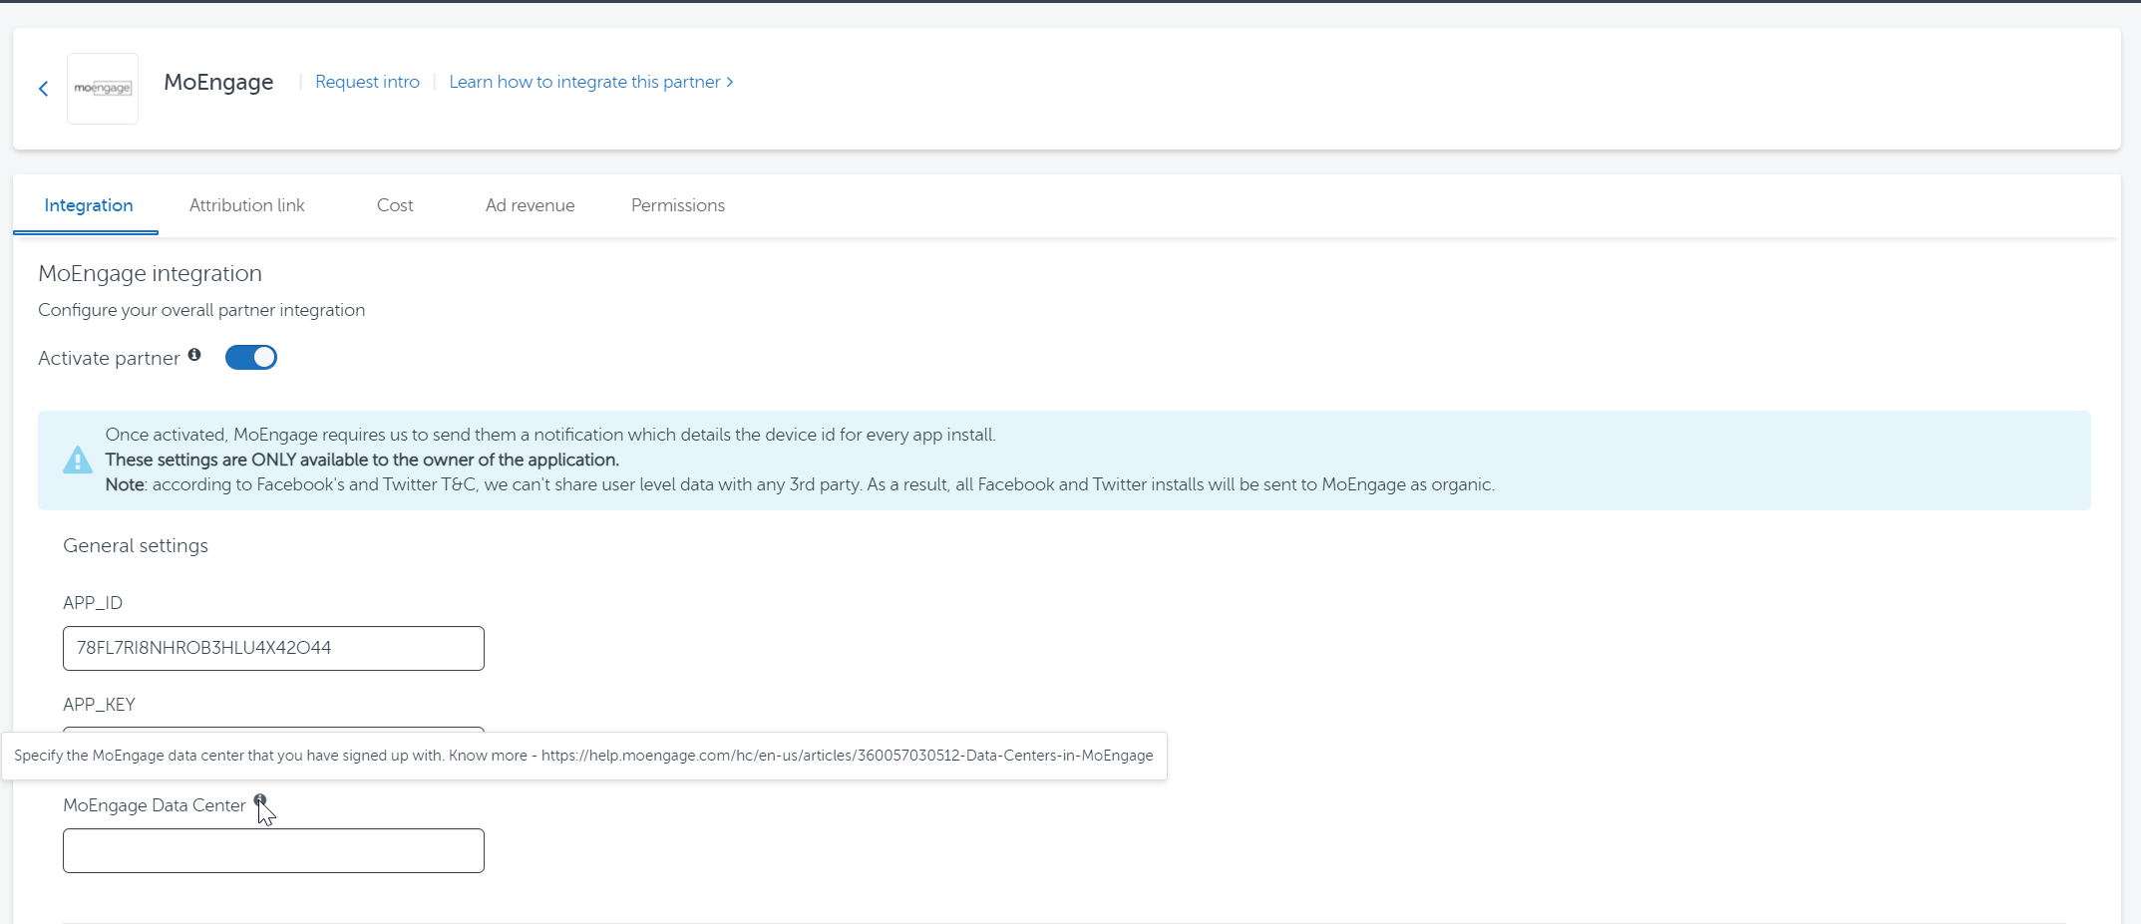Open the Request intro link
This screenshot has height=924, width=2141.
pos(367,82)
